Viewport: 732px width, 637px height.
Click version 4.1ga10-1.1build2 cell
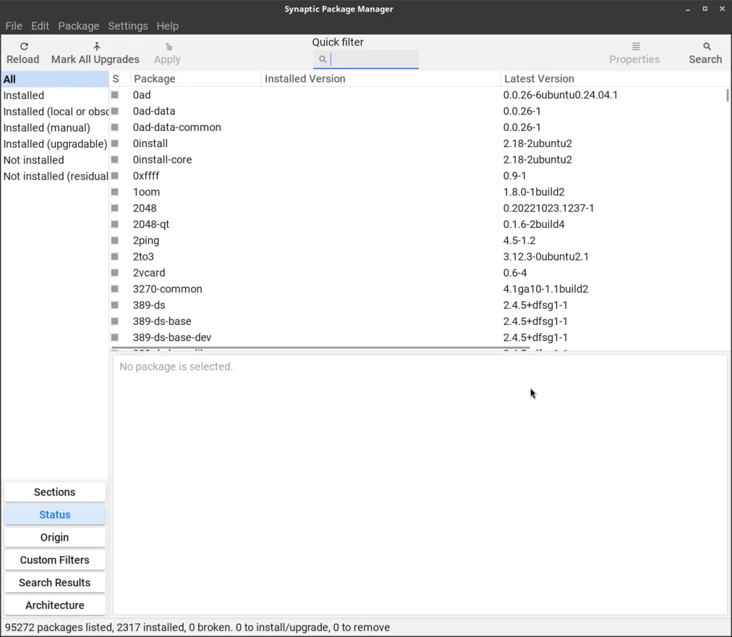[545, 289]
